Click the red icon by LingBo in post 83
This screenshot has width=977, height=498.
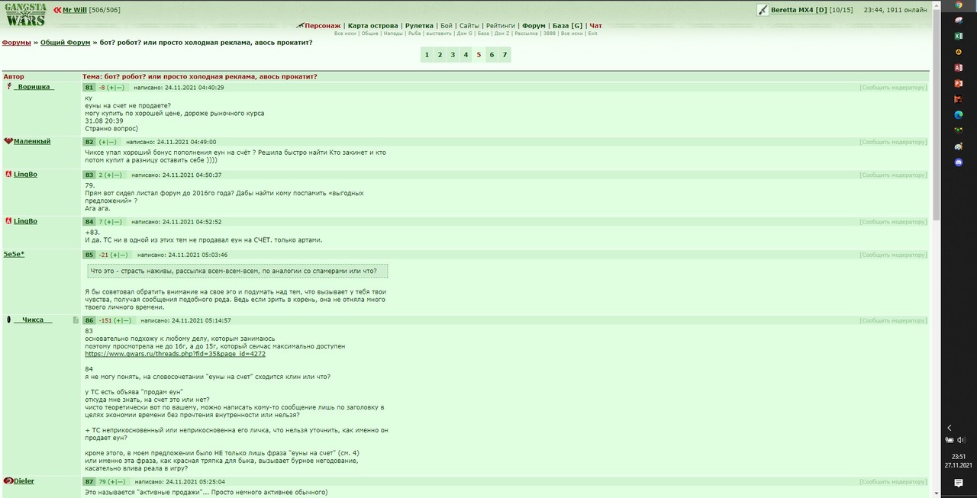(8, 175)
